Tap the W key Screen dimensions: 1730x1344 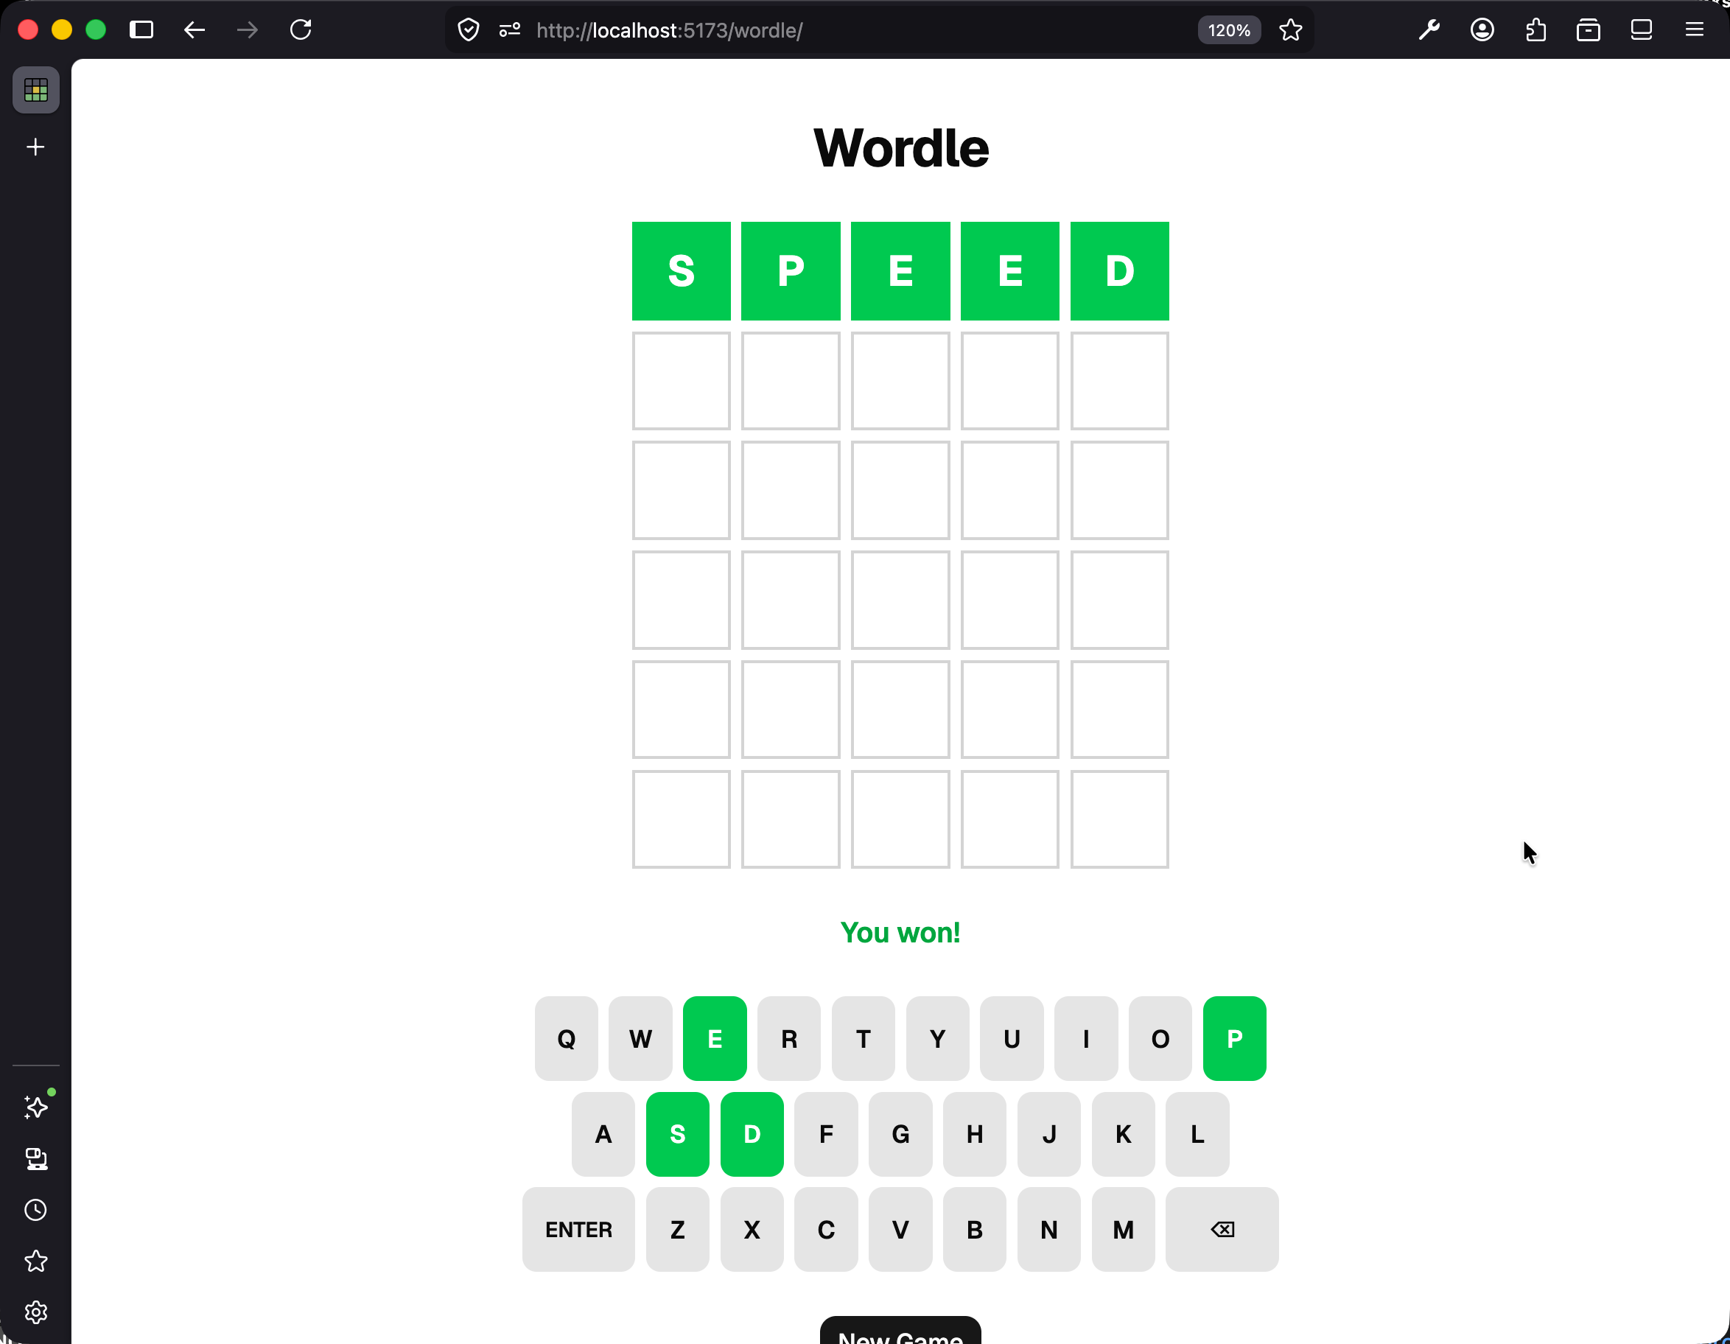(x=640, y=1038)
